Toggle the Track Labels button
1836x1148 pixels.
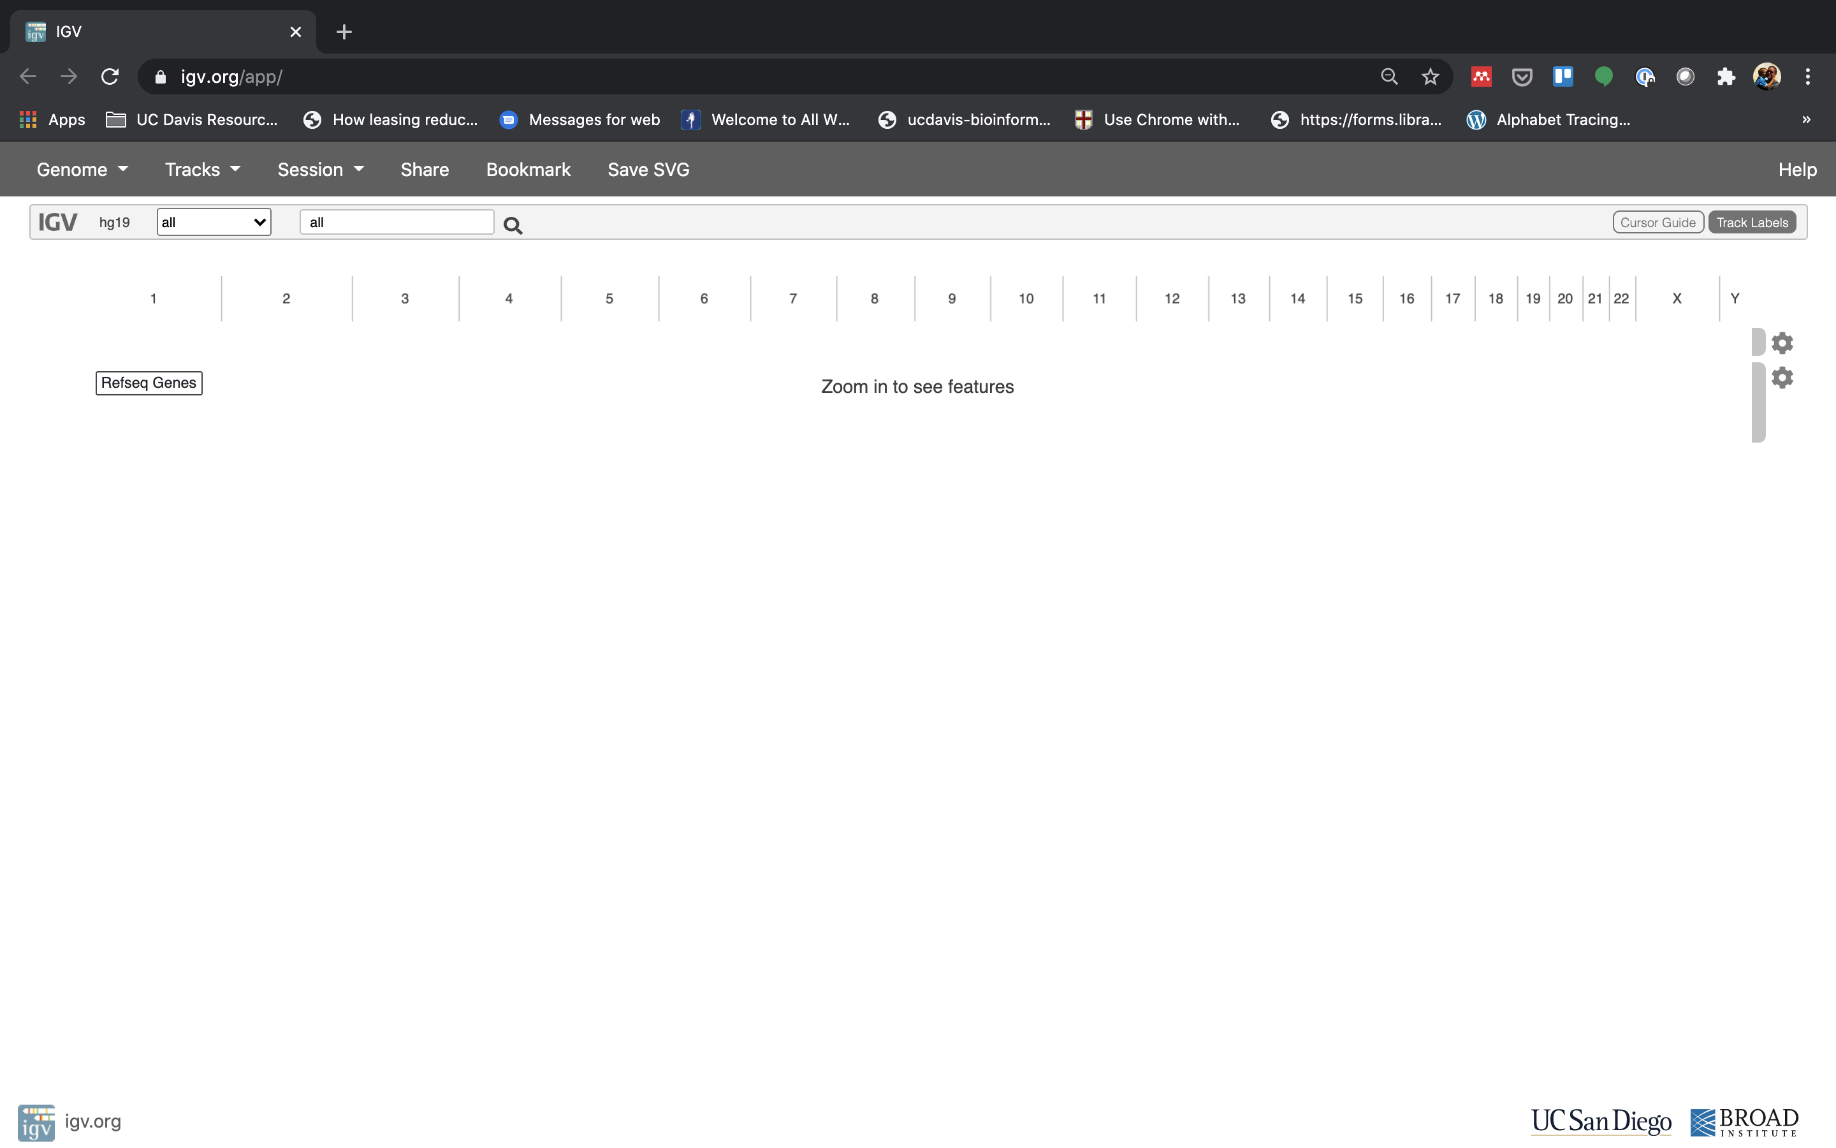(x=1751, y=222)
